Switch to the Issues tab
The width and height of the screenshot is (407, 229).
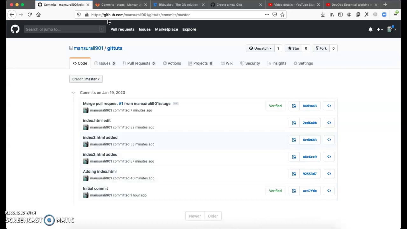point(105,63)
